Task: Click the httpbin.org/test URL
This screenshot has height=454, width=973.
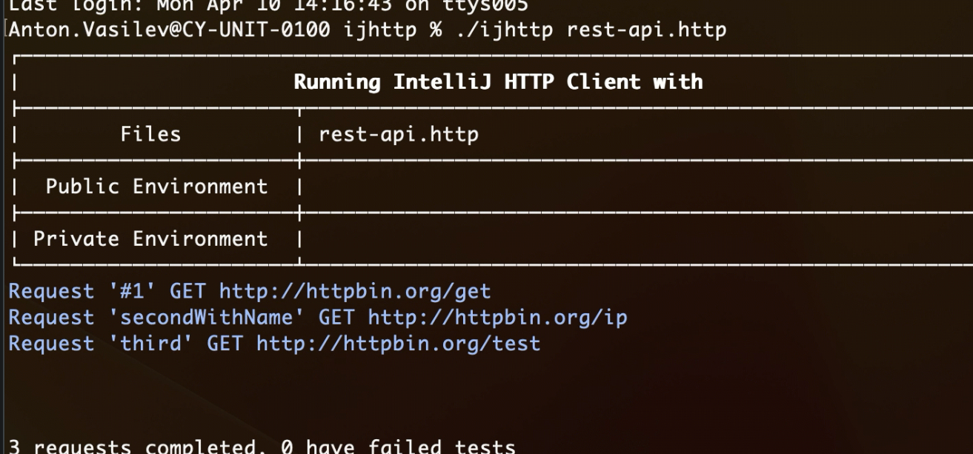Action: pyautogui.click(x=398, y=344)
